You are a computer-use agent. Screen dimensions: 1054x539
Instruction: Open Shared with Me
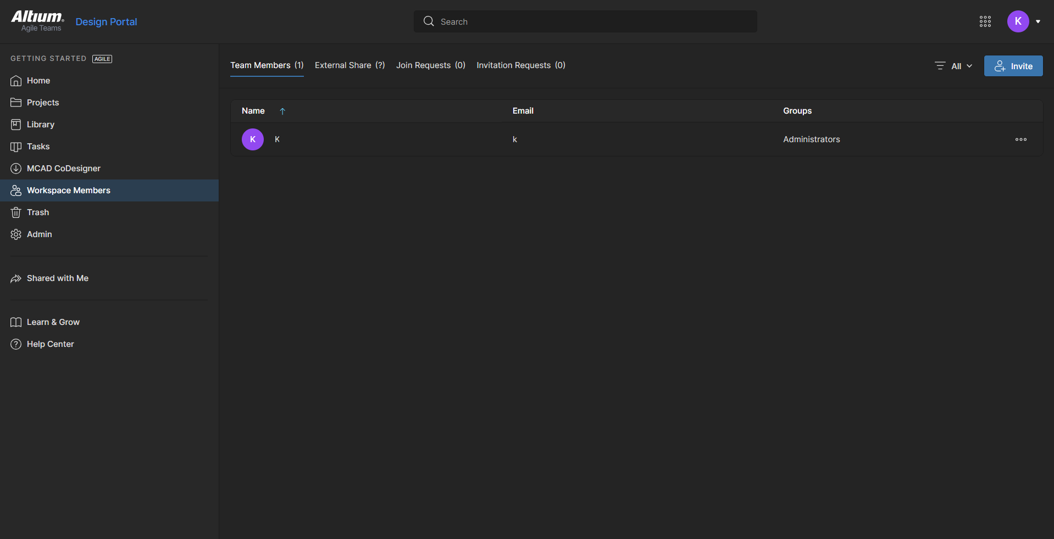click(x=58, y=278)
